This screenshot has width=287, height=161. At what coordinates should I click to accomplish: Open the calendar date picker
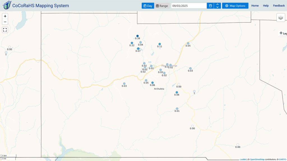pyautogui.click(x=210, y=6)
